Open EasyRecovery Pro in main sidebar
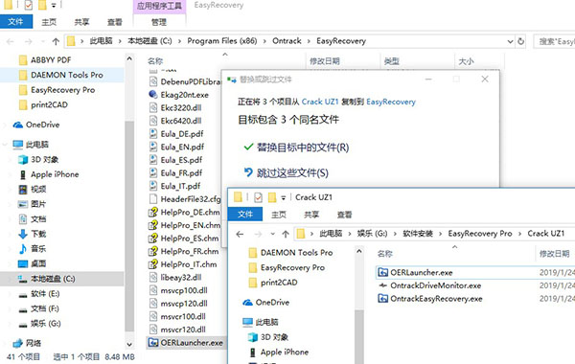 pyautogui.click(x=62, y=90)
